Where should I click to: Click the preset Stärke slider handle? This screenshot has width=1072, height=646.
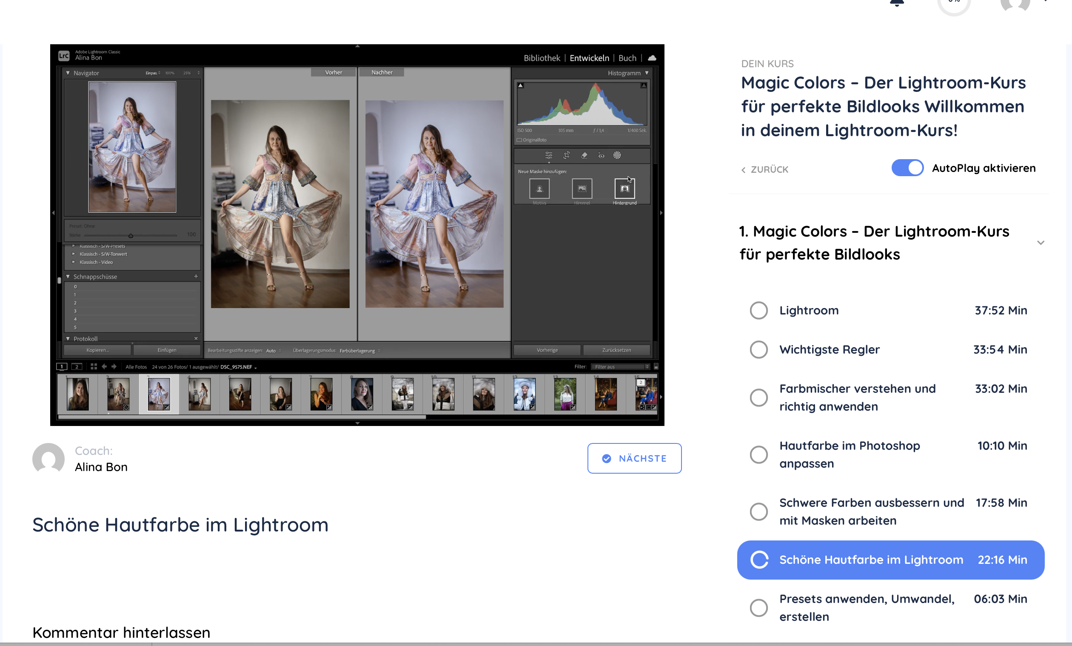click(x=131, y=235)
